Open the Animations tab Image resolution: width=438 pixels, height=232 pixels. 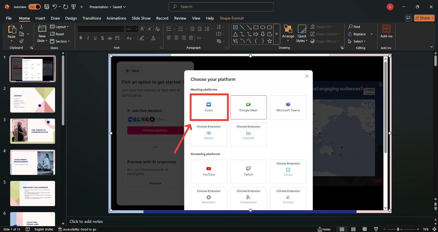click(x=116, y=18)
